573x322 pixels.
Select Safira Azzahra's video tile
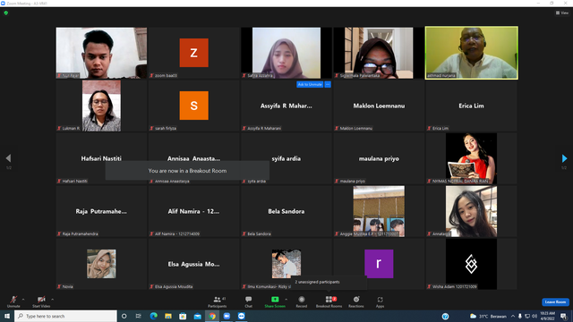[286, 53]
